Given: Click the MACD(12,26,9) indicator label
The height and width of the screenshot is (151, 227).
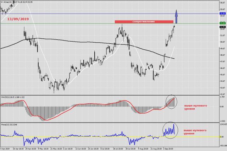Looking at the screenshot, I should [14, 97].
